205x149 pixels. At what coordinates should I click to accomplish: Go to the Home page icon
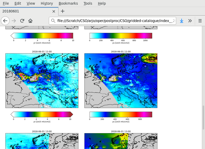click(x=30, y=21)
